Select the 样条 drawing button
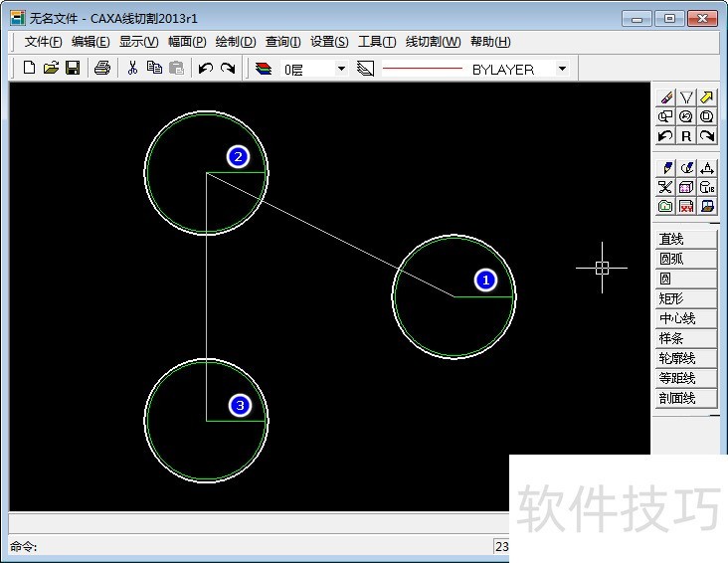The height and width of the screenshot is (563, 728). [684, 338]
